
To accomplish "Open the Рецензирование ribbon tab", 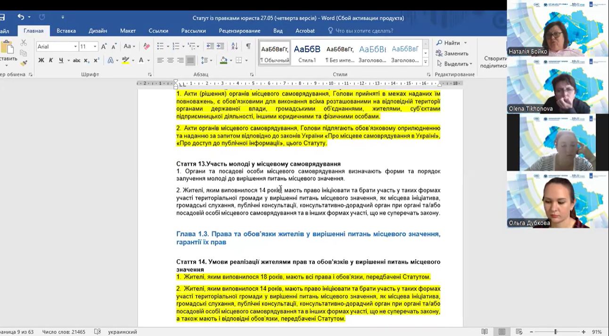I will 239,31.
